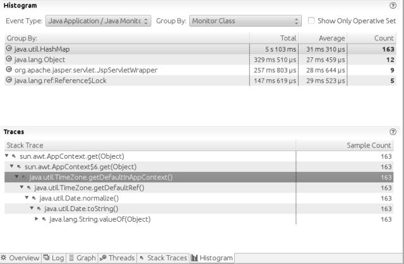404x264 pixels.
Task: Click the bar chart icon on Histogram tab
Action: click(x=194, y=258)
